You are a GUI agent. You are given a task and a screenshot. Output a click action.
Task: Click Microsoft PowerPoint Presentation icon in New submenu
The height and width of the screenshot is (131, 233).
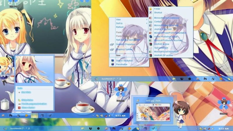pos(151,33)
